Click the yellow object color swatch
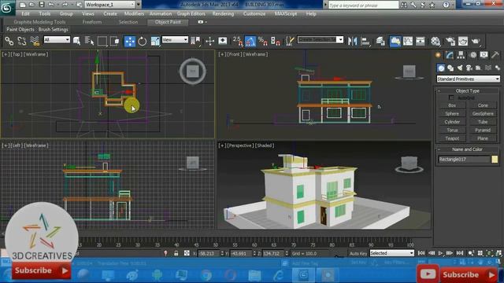Screen dimensions: 504x283 coord(495,159)
